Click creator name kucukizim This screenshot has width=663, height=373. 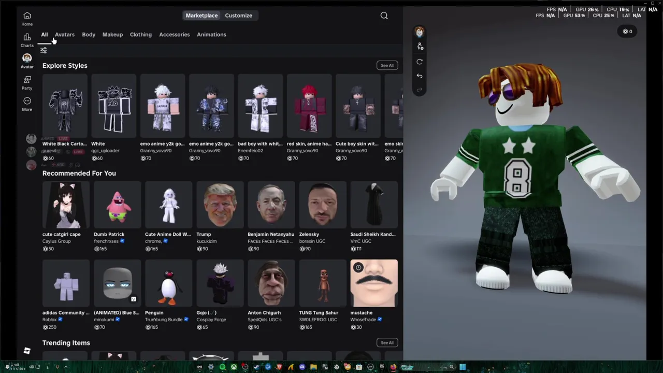click(x=207, y=241)
